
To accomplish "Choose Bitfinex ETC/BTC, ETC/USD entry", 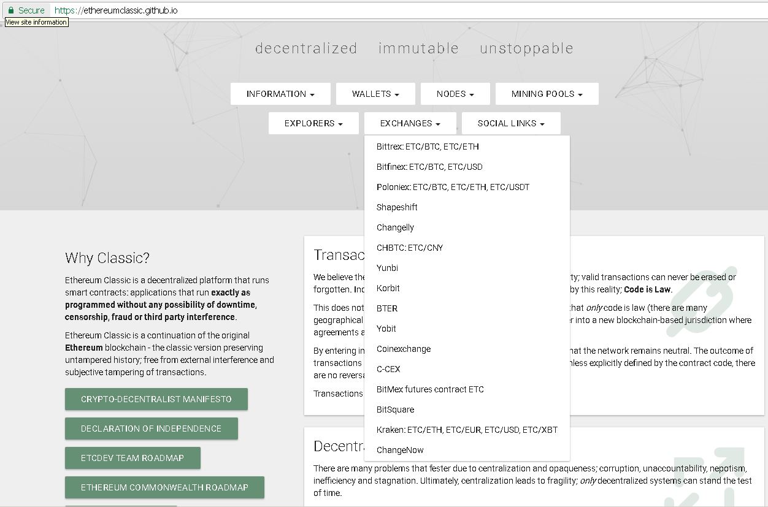I will click(x=429, y=167).
